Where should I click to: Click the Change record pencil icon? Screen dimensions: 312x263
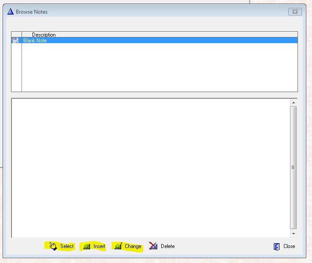(117, 246)
